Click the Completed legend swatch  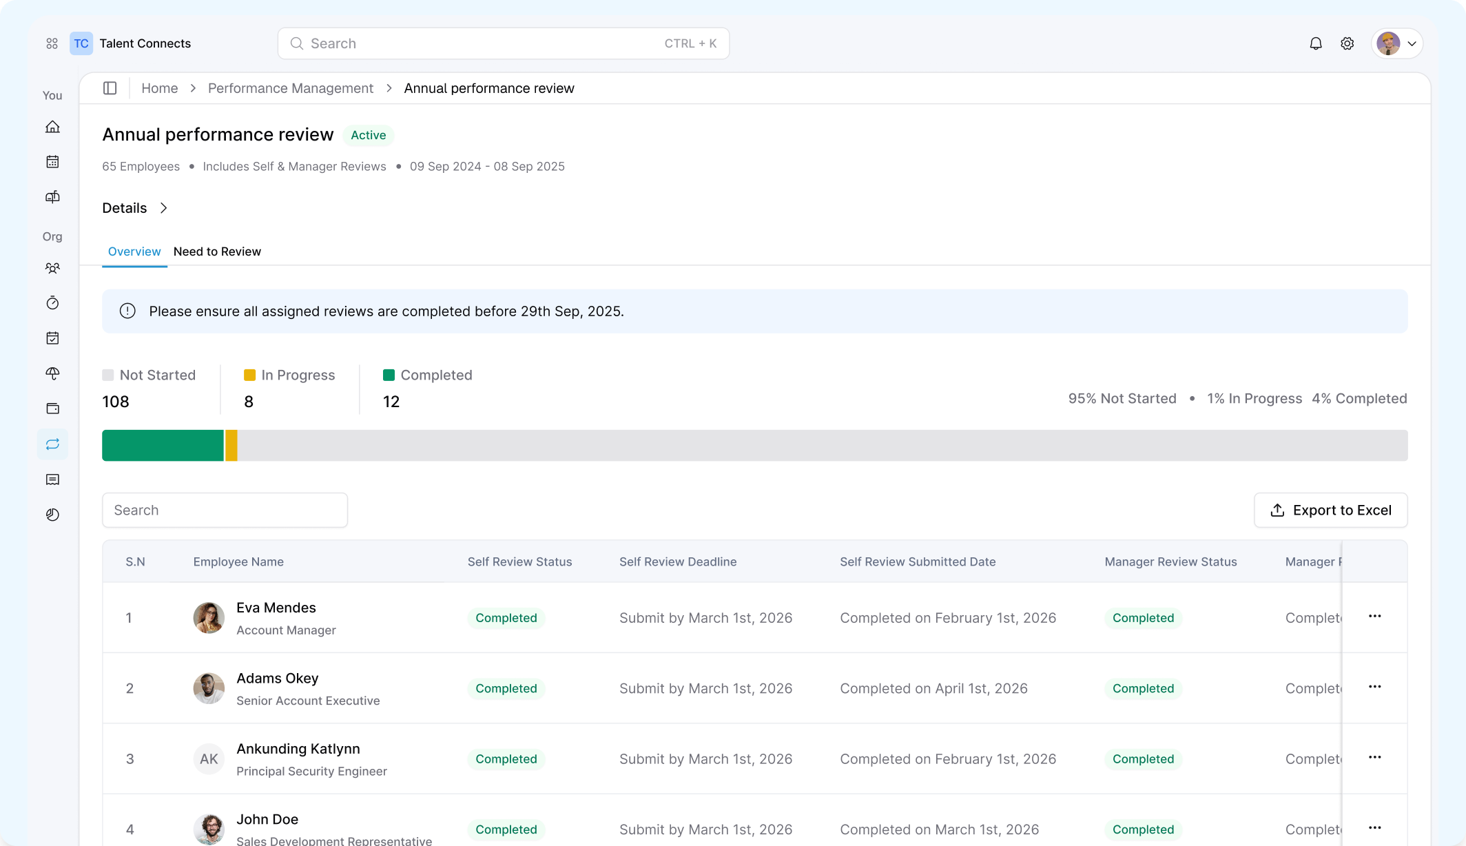(389, 375)
